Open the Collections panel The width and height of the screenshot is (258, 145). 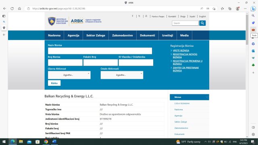[x=230, y=8]
